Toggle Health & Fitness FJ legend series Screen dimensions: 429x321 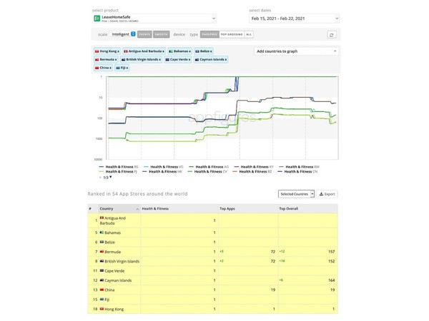click(x=118, y=172)
